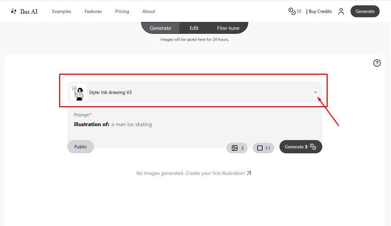
Task: Open the Features menu item
Action: [x=93, y=12]
